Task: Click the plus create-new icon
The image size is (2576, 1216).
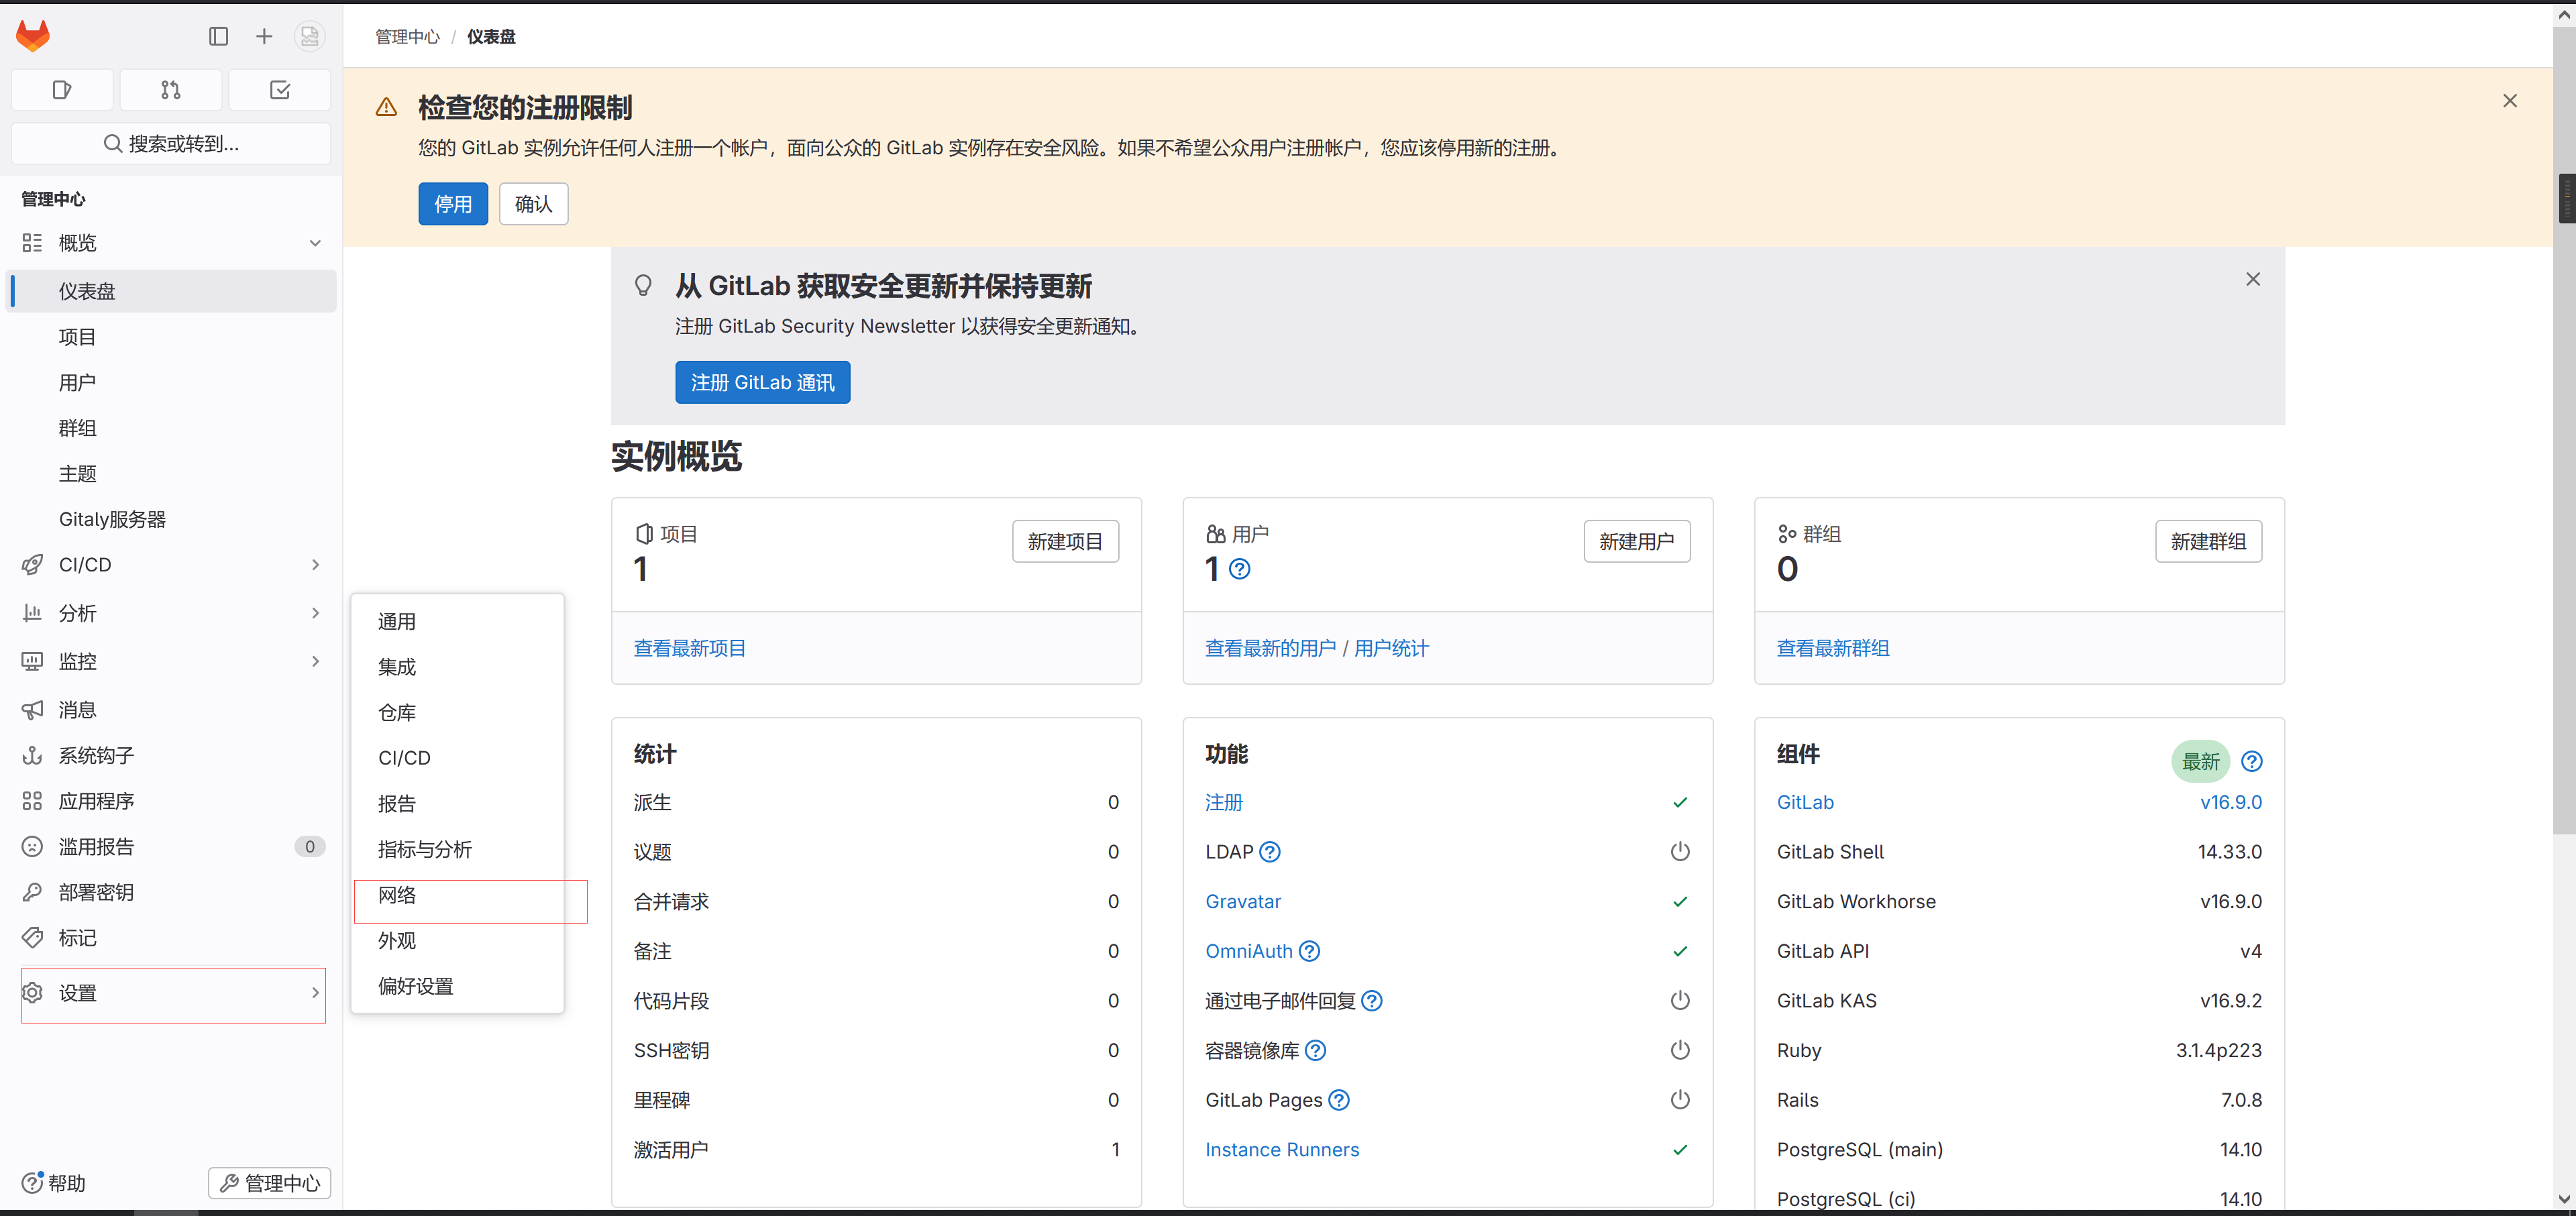Action: pos(264,37)
